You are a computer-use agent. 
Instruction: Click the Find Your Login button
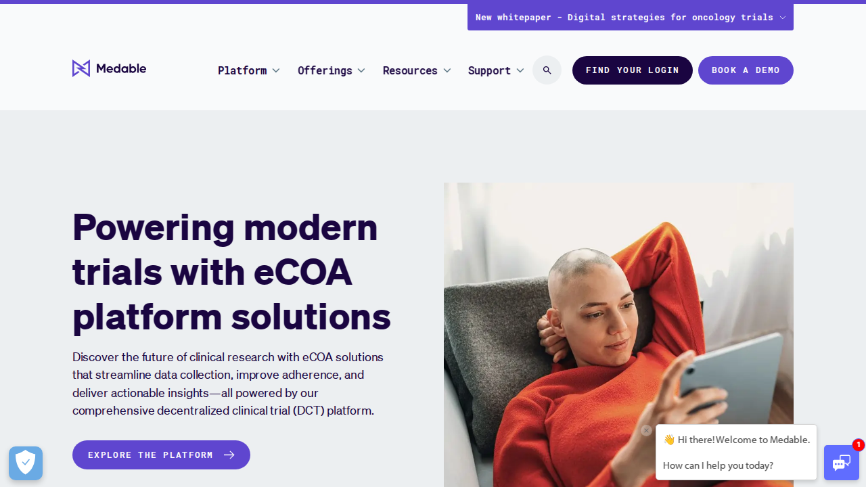pyautogui.click(x=633, y=70)
